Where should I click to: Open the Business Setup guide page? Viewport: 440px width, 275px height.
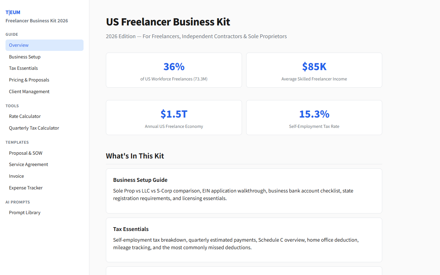tap(24, 57)
